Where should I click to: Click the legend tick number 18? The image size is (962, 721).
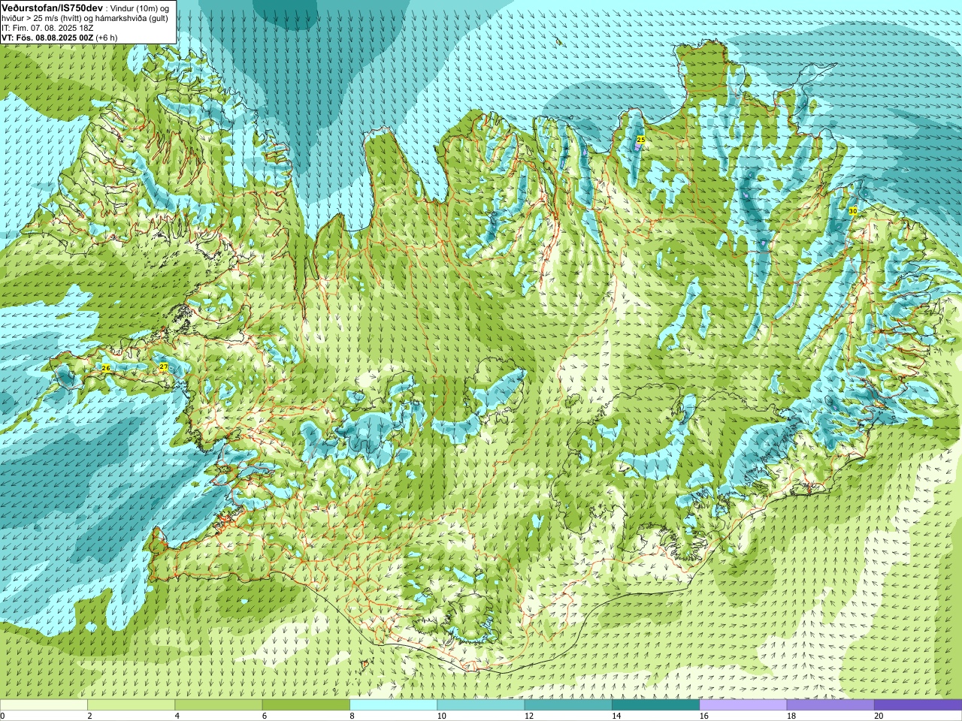click(791, 716)
